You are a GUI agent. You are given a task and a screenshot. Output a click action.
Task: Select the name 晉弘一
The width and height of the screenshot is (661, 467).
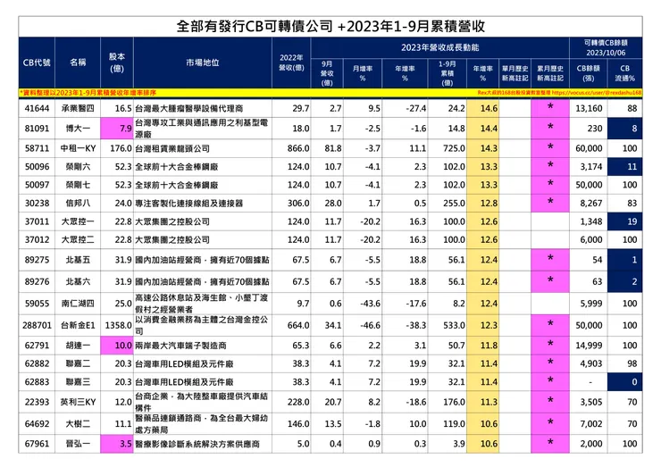[78, 444]
